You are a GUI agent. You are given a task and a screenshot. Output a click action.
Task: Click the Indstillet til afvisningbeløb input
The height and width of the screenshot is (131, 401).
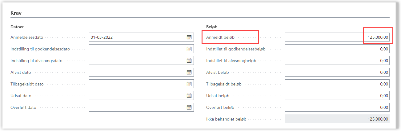point(337,61)
